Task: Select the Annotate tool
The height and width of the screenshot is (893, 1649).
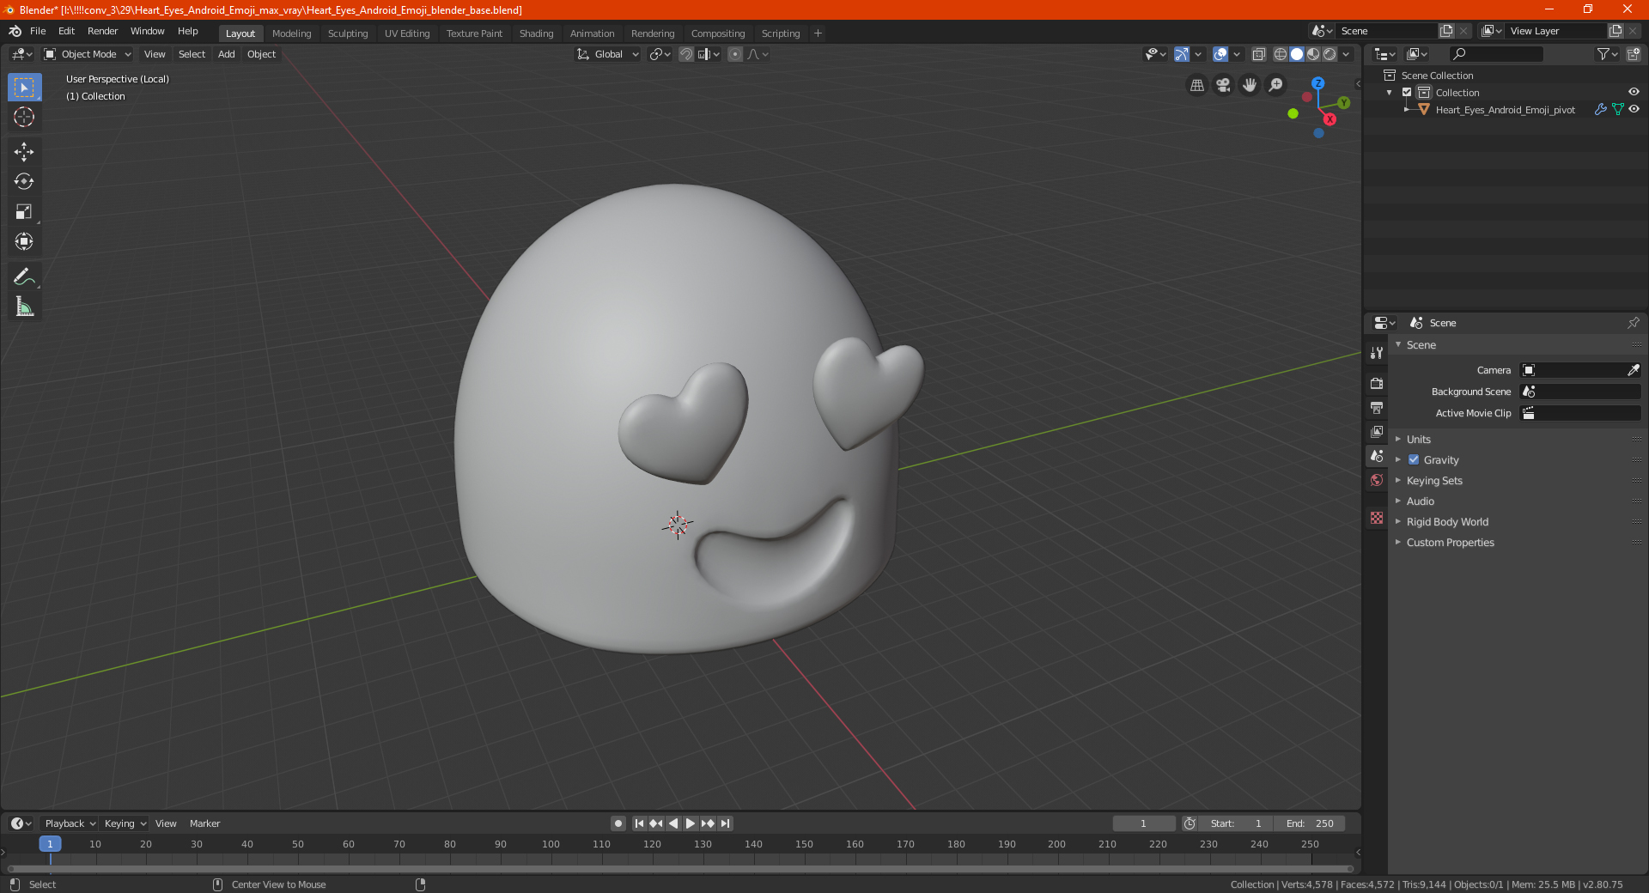Action: tap(24, 276)
